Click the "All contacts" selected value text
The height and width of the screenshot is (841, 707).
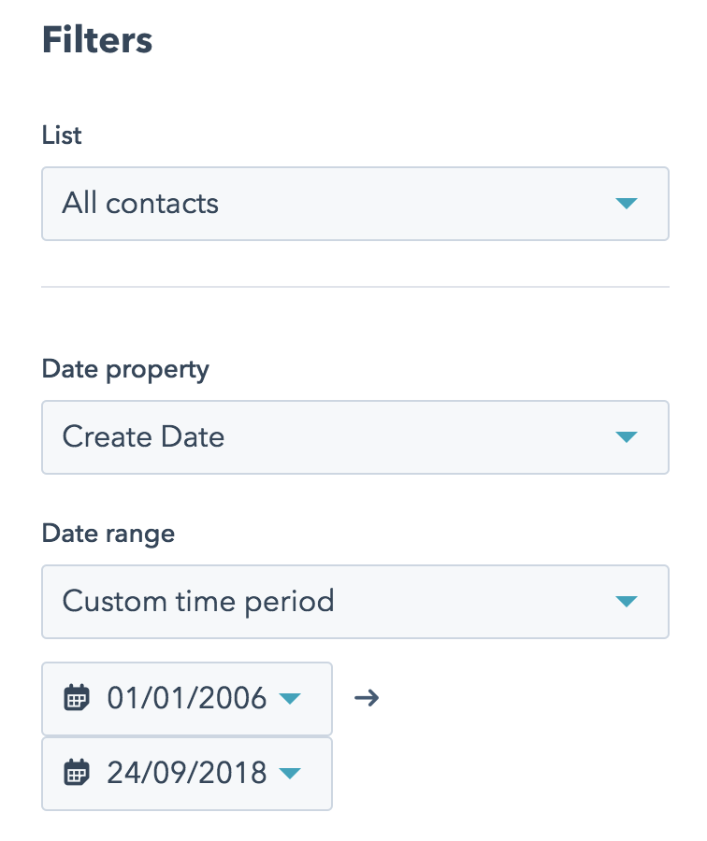click(x=140, y=204)
